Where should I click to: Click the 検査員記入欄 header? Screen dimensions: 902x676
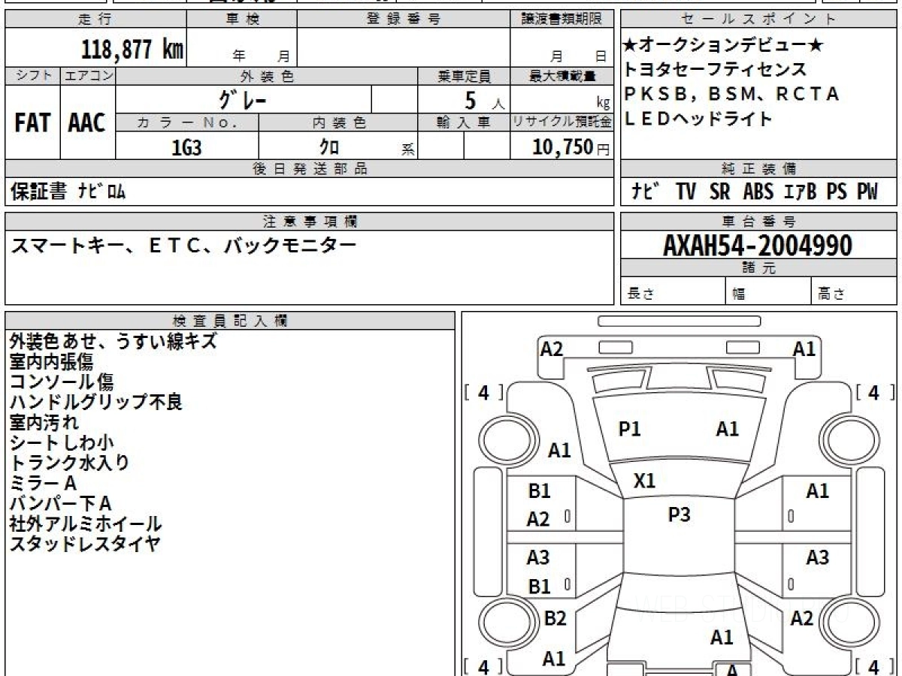click(230, 321)
